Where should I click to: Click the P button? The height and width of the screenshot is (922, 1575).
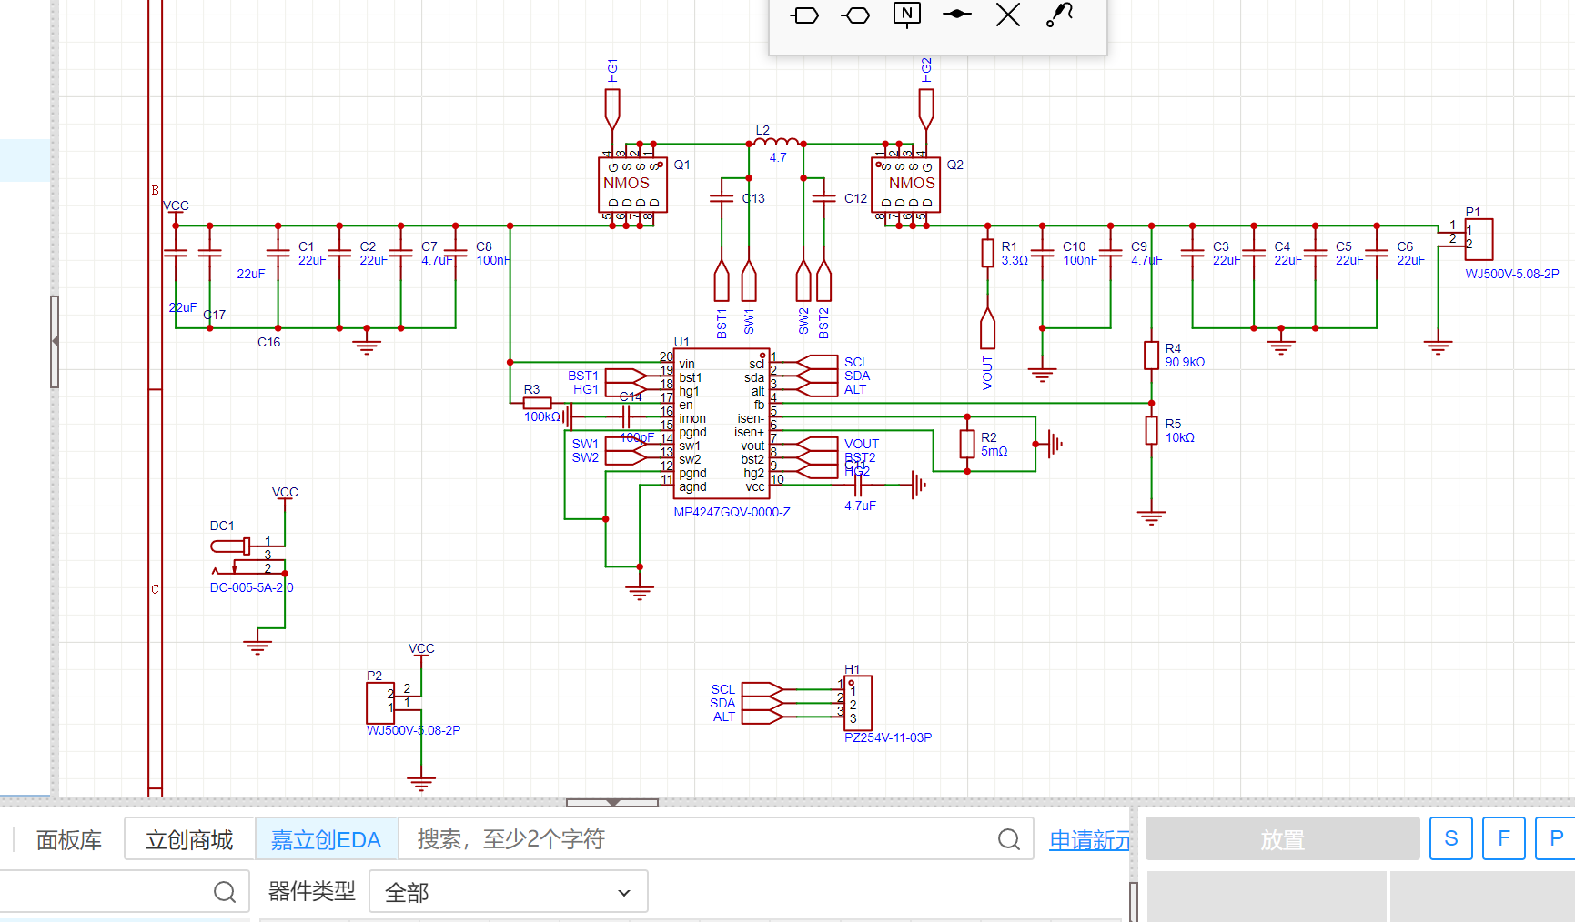coord(1556,838)
